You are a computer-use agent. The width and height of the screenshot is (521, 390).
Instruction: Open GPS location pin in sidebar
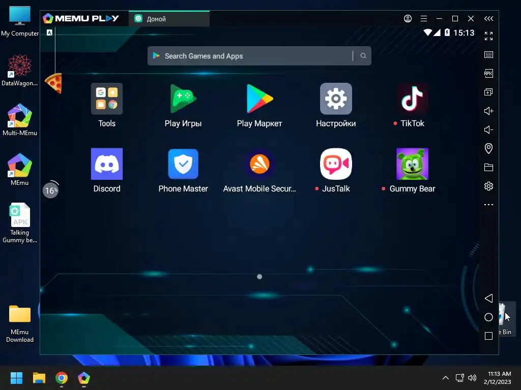coord(488,148)
